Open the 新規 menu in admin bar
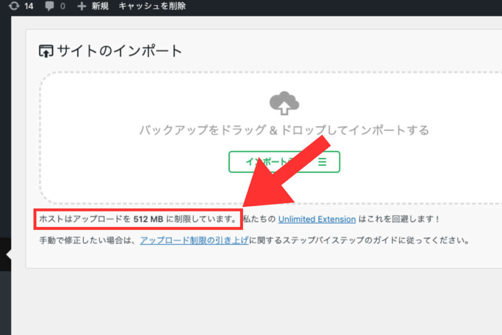Viewport: 502px width, 335px height. point(100,7)
